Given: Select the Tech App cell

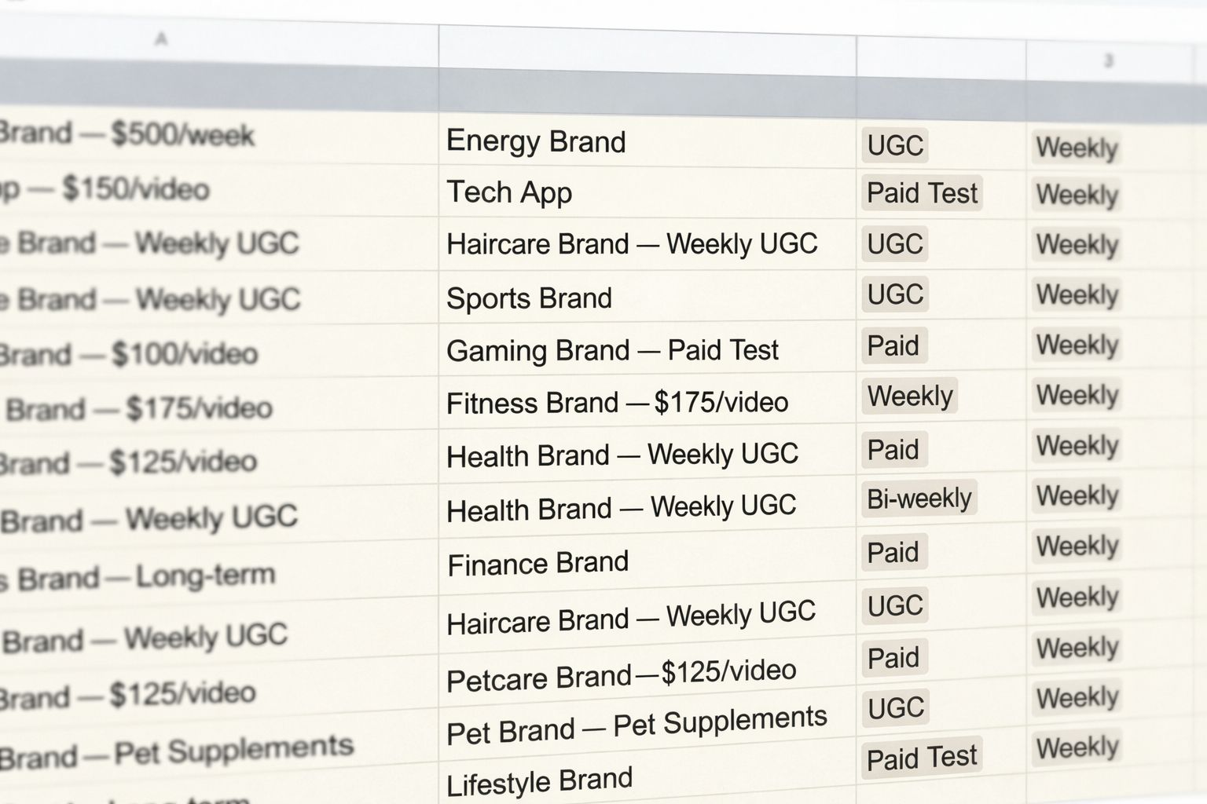Looking at the screenshot, I should 647,192.
